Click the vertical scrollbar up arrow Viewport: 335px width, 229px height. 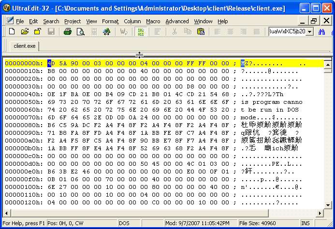point(328,64)
